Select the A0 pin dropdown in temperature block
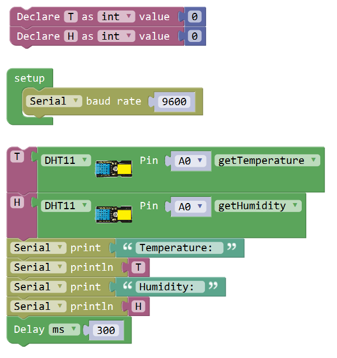Image resolution: width=337 pixels, height=358 pixels. click(x=190, y=161)
